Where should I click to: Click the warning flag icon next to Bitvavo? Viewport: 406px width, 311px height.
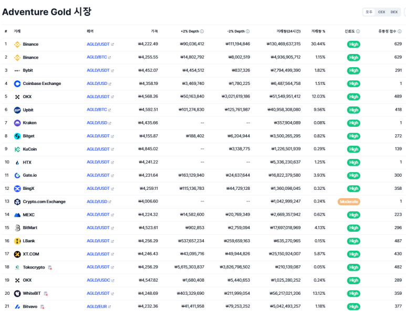click(43, 307)
